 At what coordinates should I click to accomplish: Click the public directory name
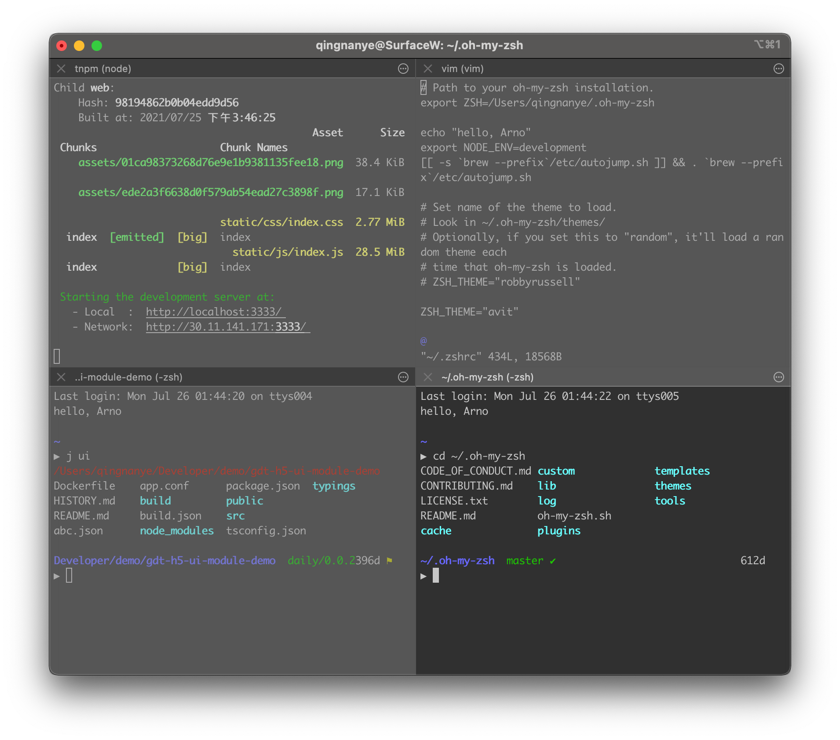pos(245,501)
